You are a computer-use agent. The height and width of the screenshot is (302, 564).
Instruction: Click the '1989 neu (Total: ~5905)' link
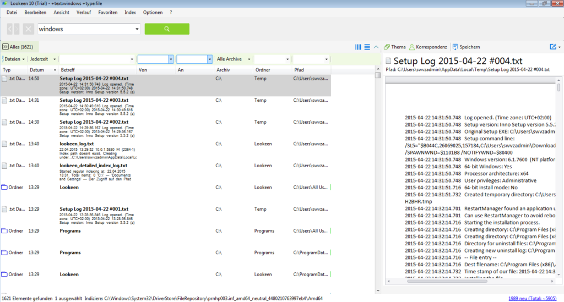tap(533, 298)
